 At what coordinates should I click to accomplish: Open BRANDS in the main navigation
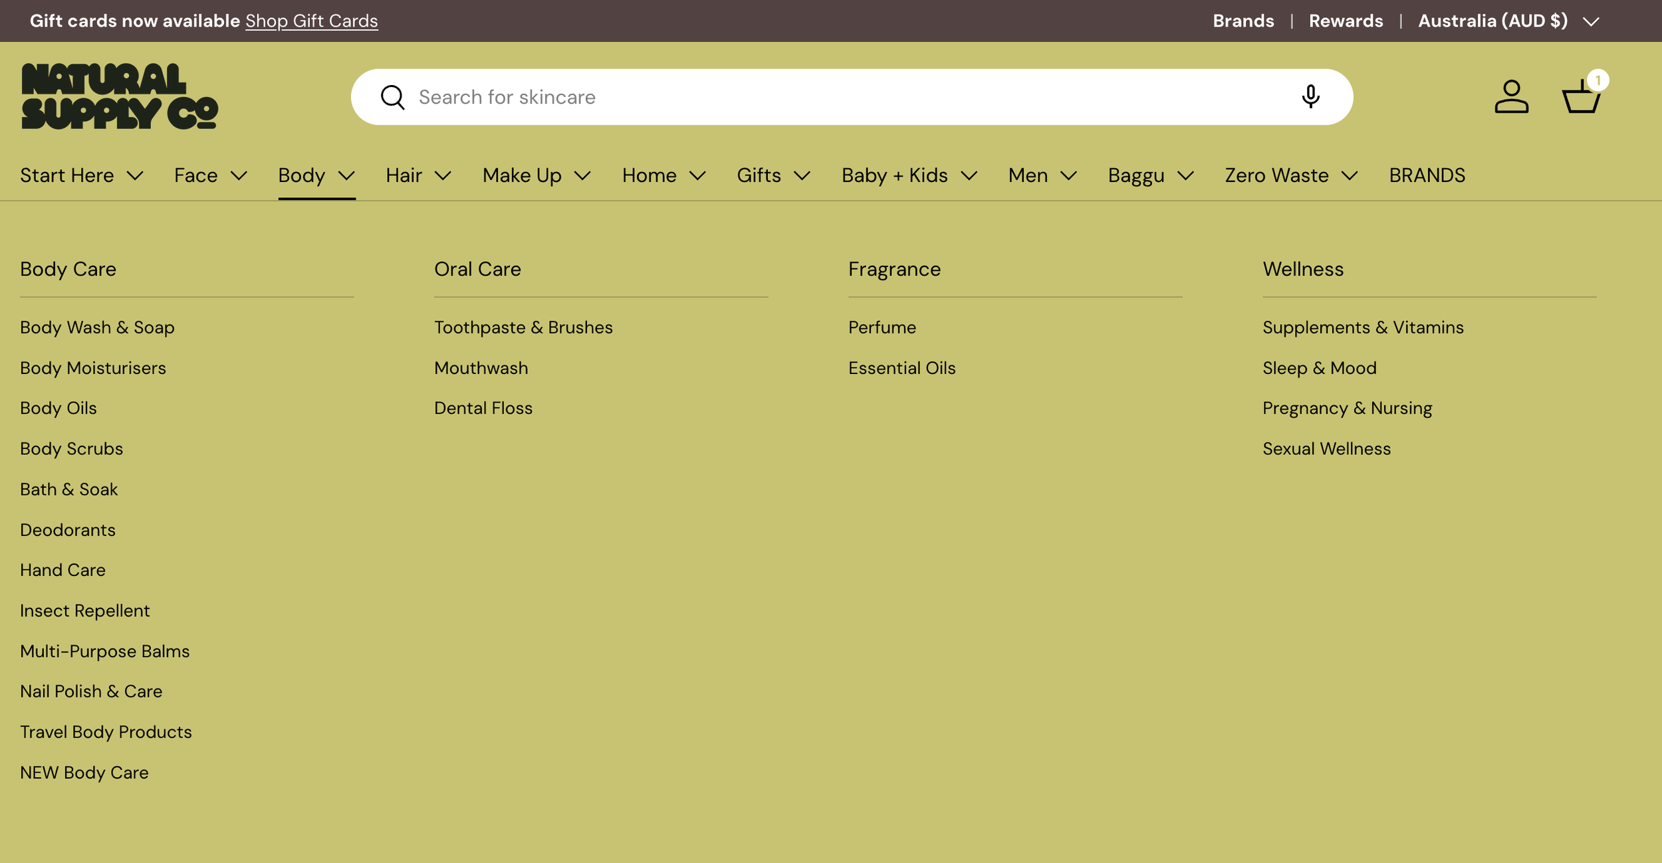pos(1427,175)
